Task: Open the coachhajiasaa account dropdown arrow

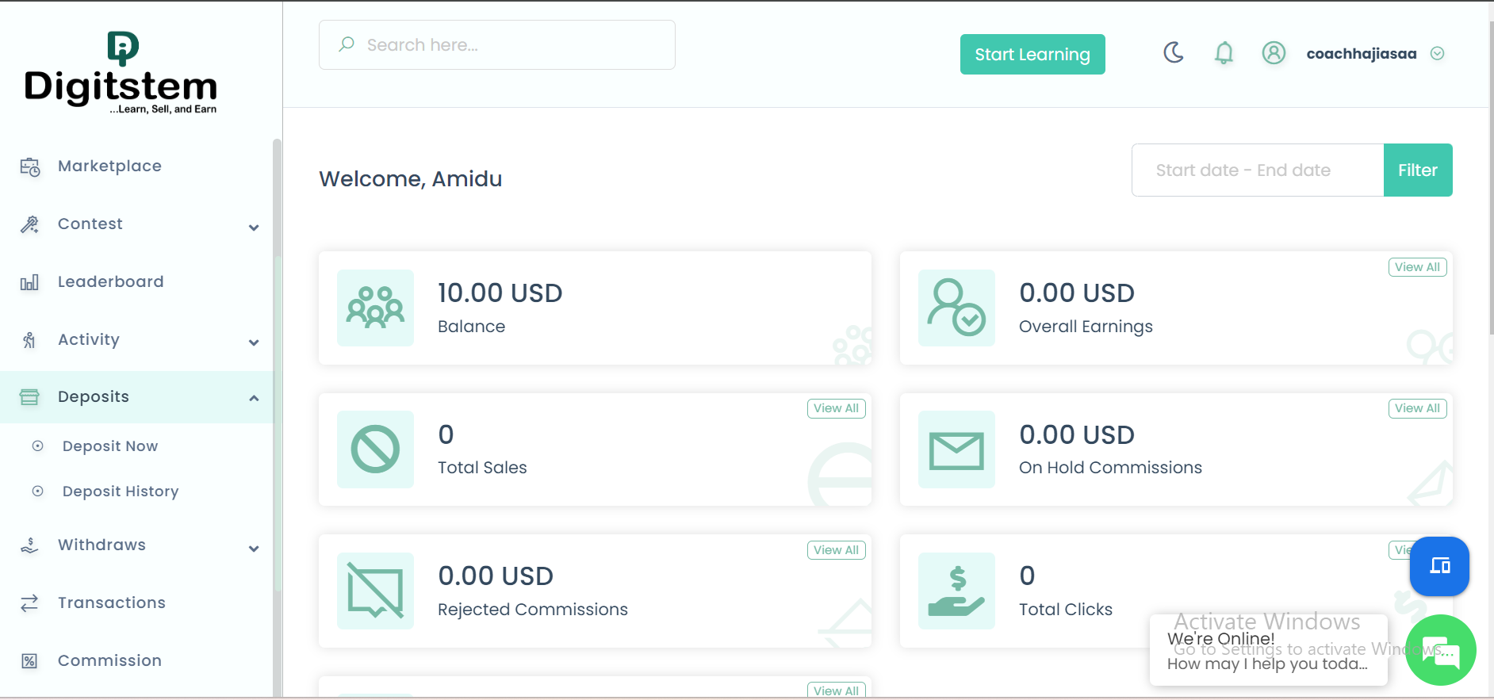Action: [1437, 53]
